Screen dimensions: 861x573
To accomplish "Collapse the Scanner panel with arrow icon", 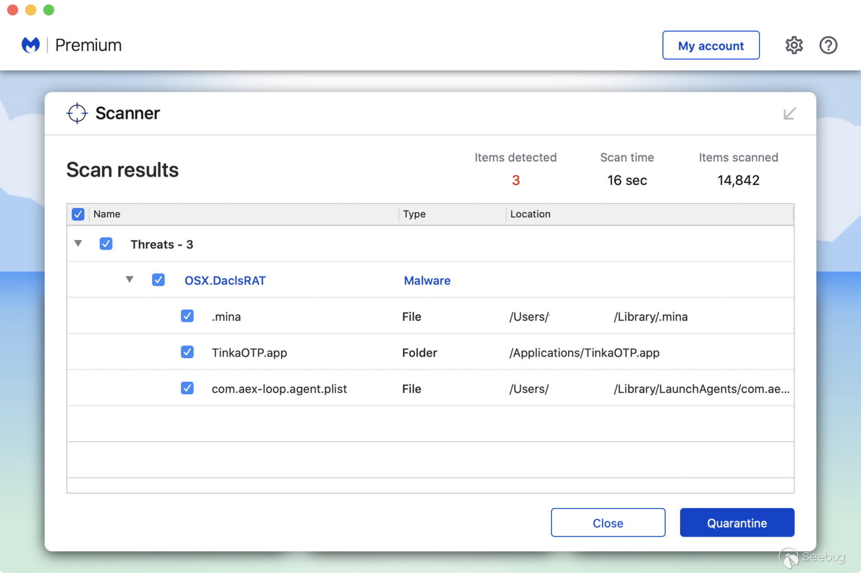I will coord(789,114).
